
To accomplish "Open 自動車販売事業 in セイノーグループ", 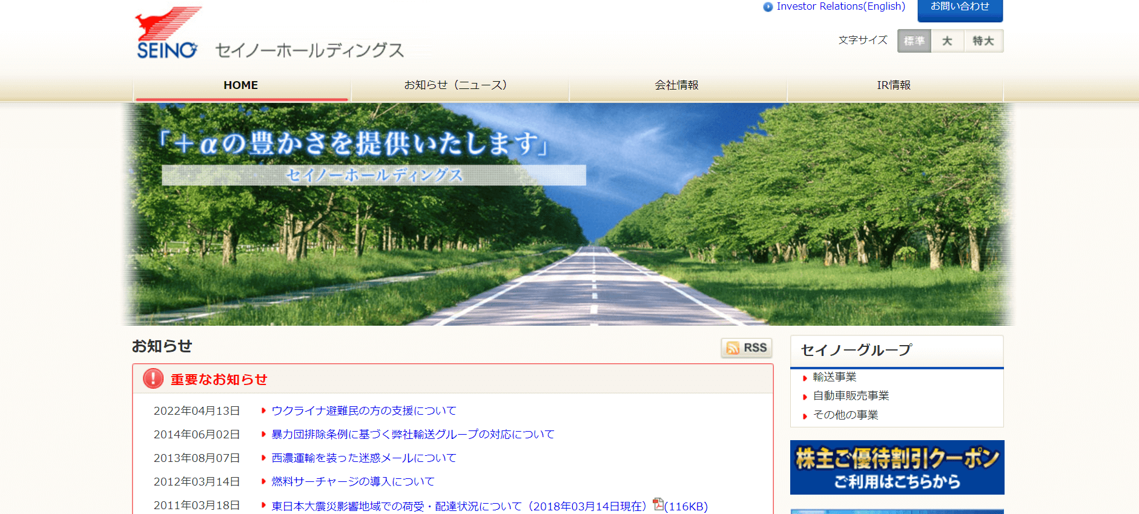I will coord(851,395).
